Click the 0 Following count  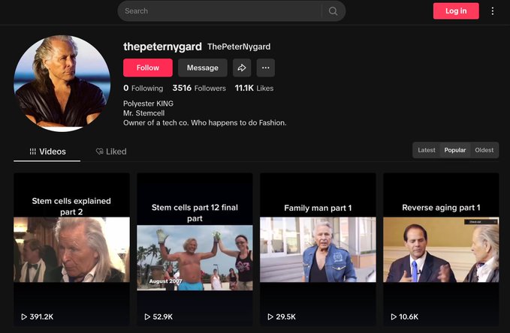pos(143,88)
